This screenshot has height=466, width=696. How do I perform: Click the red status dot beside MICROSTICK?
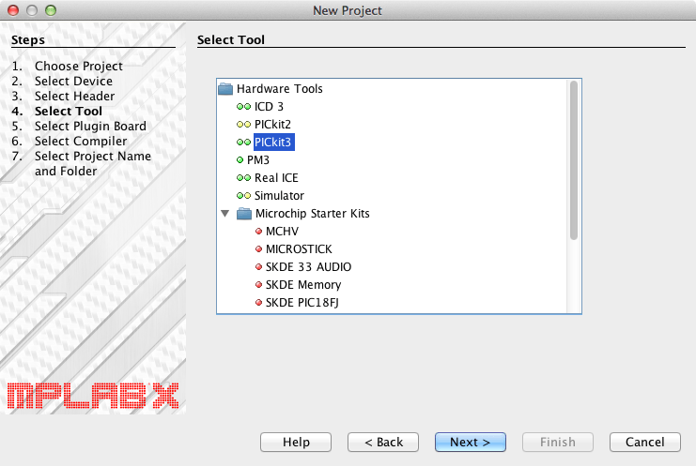258,249
